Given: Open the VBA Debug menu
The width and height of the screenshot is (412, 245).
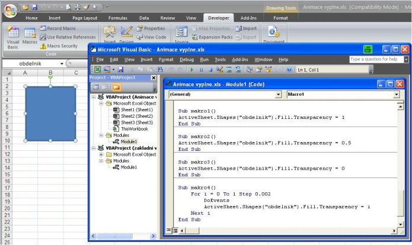Looking at the screenshot, I should [187, 60].
